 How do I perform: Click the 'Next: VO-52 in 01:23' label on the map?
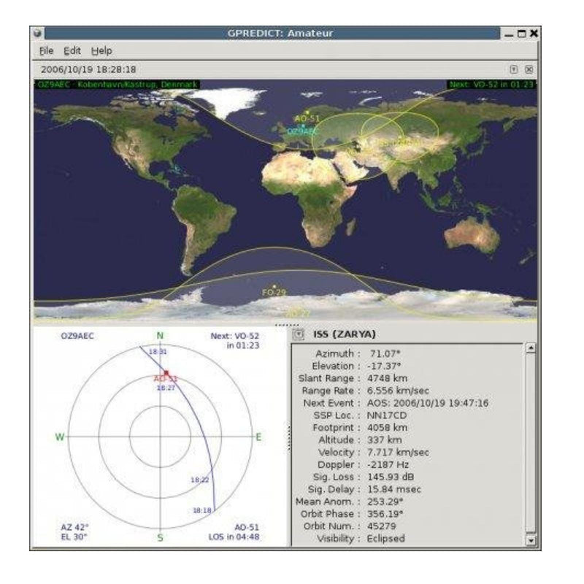click(x=491, y=85)
